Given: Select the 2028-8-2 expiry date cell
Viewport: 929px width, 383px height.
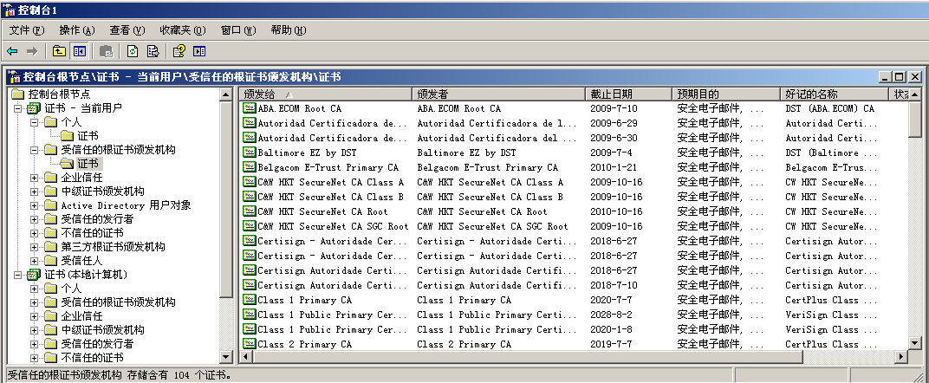Looking at the screenshot, I should [x=612, y=315].
